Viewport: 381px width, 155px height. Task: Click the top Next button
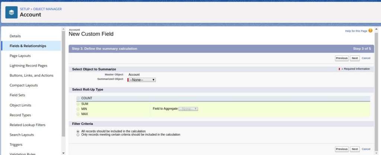[x=355, y=58]
